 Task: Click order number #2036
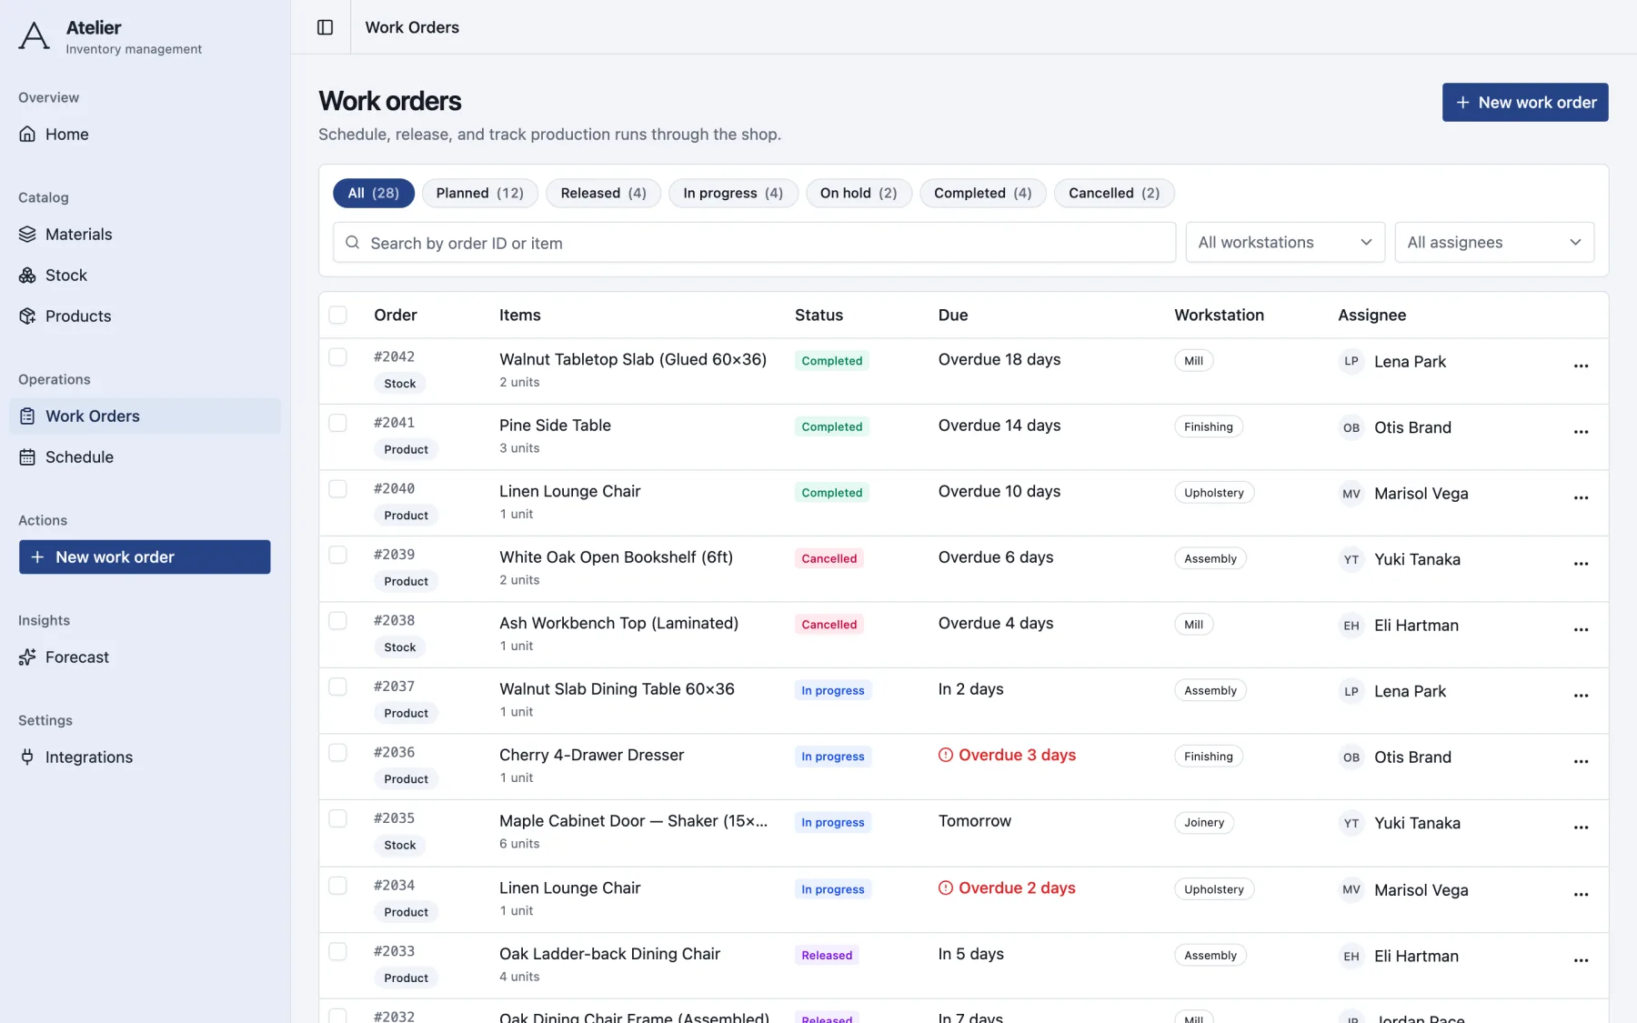point(394,752)
